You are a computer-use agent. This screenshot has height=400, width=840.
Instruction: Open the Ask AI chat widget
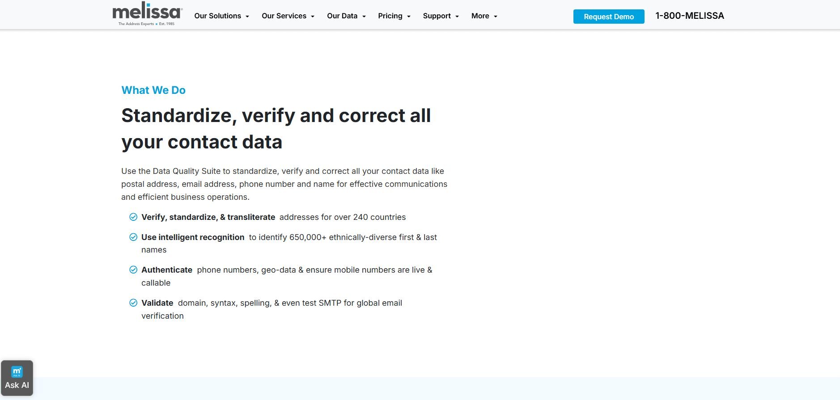[17, 378]
